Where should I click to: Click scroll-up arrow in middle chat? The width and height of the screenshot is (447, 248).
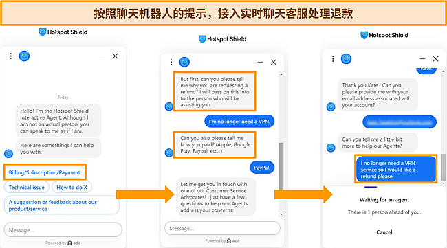coord(281,74)
